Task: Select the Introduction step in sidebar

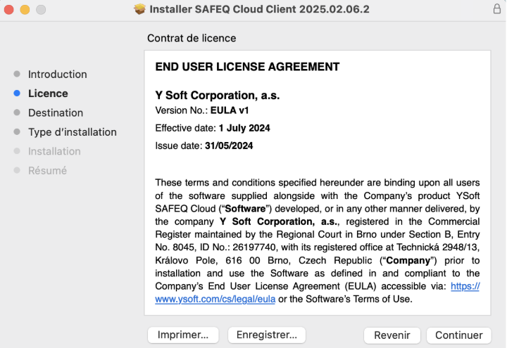Action: coord(57,75)
